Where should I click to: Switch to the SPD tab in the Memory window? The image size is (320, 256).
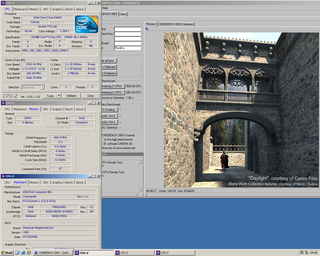45,109
